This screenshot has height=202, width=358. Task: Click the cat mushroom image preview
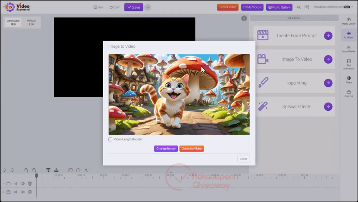coord(179,95)
